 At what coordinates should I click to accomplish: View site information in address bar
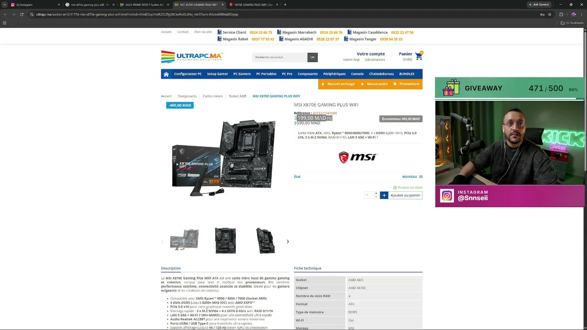(32, 14)
